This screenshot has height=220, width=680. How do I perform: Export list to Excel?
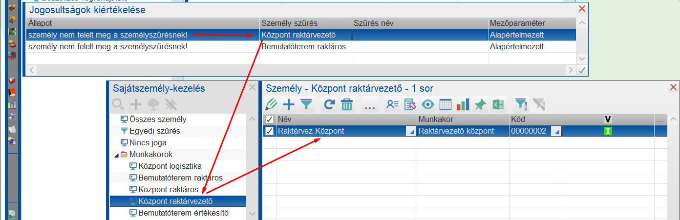click(x=498, y=104)
